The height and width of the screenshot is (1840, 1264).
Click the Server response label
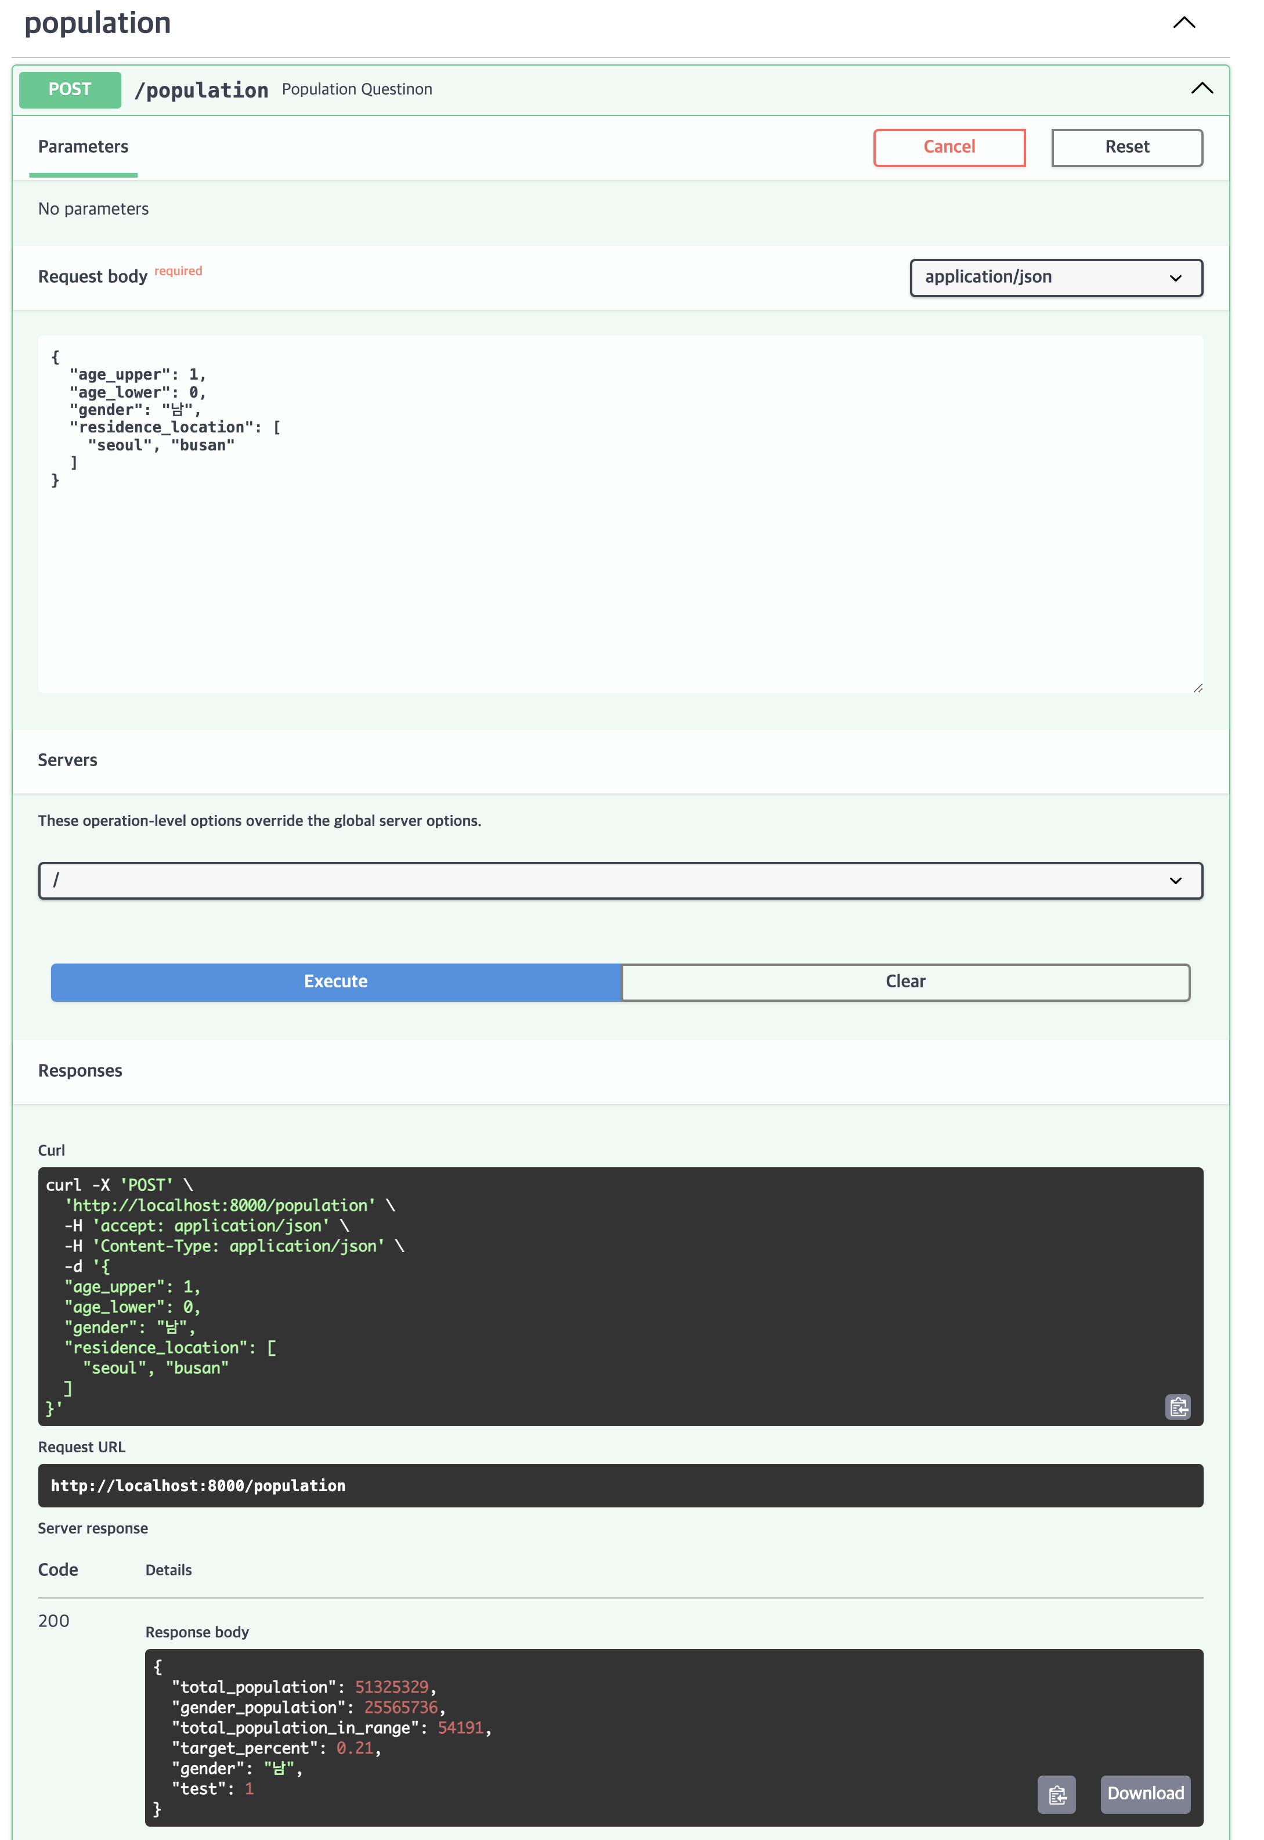coord(93,1528)
